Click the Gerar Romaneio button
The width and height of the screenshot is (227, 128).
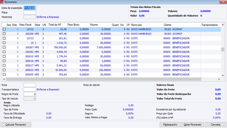click(x=193, y=125)
